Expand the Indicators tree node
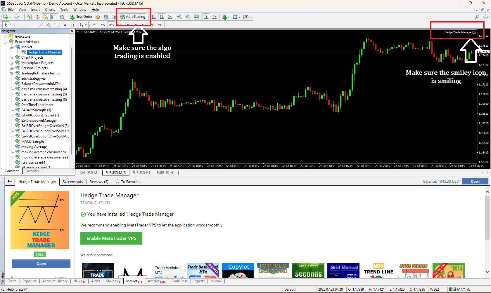Screen dimensions: 491x293 pos(5,36)
